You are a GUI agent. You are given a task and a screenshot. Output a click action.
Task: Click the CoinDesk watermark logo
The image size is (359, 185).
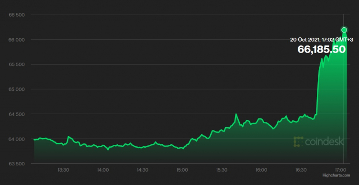coord(319,142)
